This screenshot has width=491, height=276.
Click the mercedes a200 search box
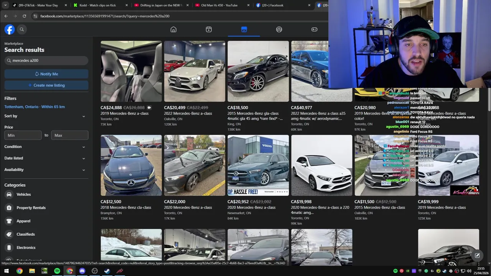pyautogui.click(x=46, y=61)
